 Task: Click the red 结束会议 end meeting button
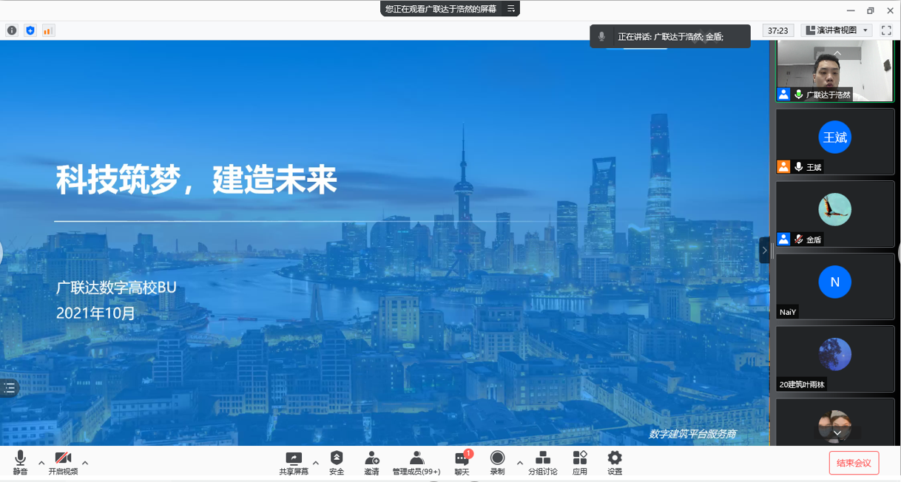click(x=854, y=463)
